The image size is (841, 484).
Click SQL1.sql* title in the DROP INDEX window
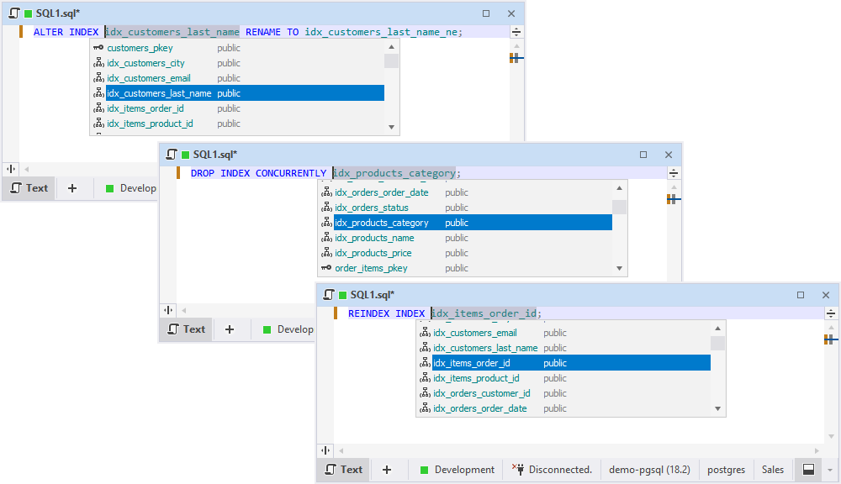point(215,155)
